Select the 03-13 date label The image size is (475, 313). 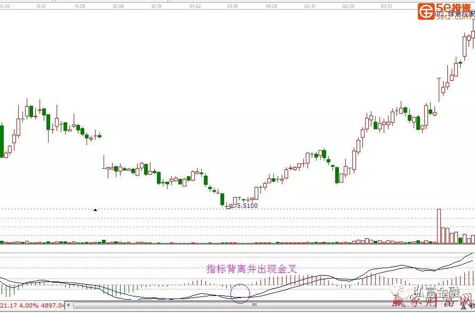[x=386, y=6]
